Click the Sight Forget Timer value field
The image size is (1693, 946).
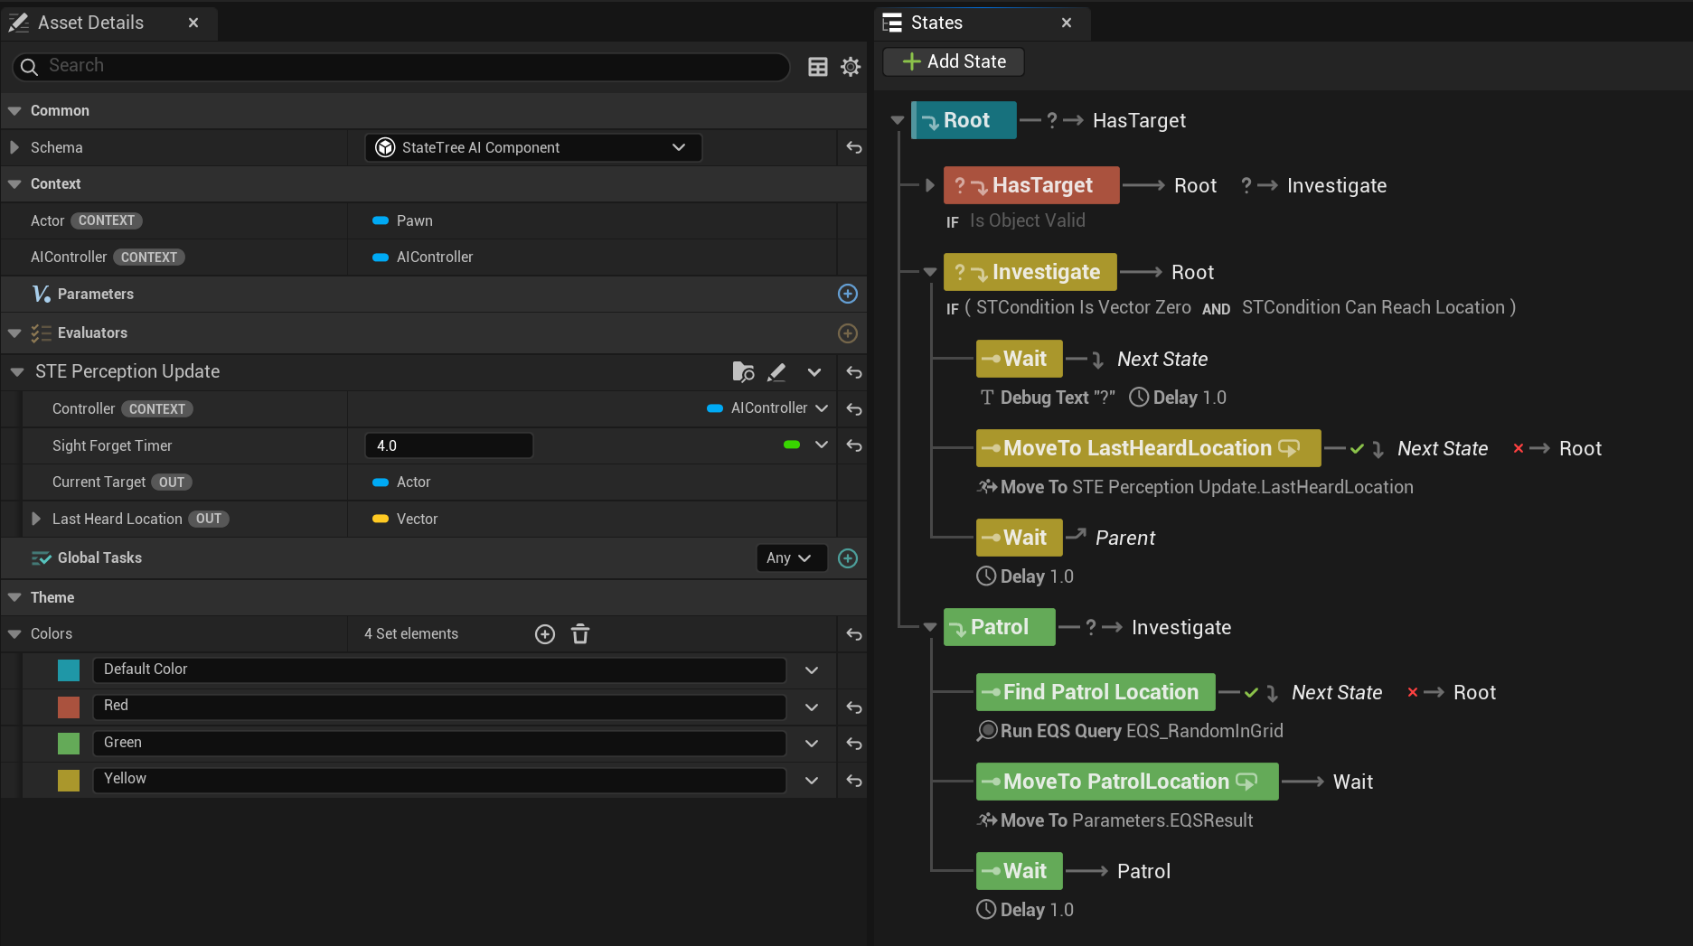point(449,445)
